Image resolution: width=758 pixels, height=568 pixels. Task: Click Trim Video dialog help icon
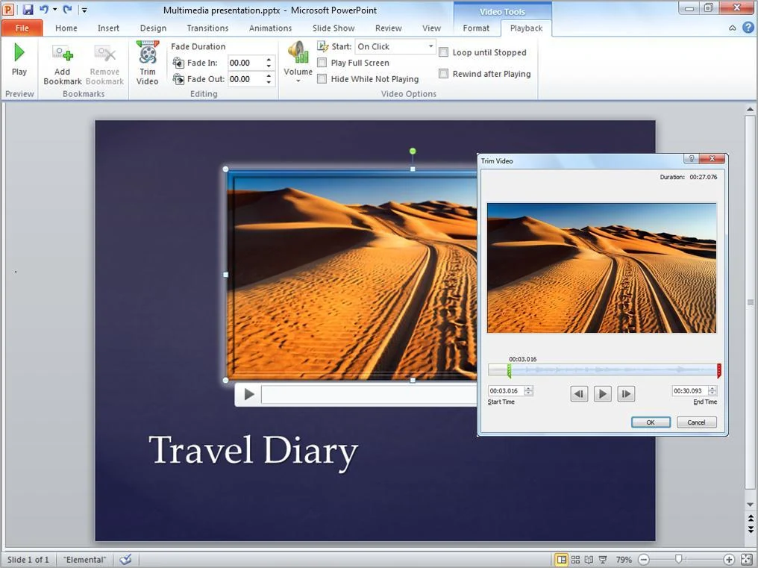click(x=692, y=159)
